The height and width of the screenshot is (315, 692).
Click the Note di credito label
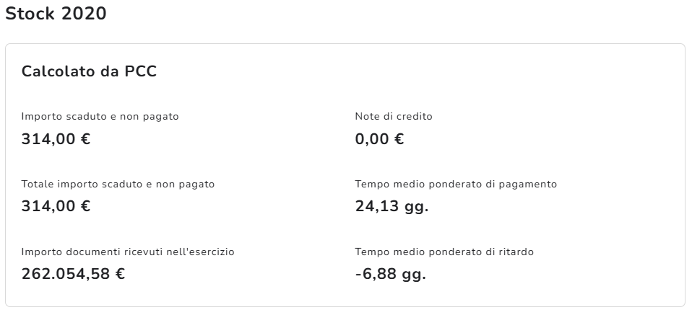point(394,116)
